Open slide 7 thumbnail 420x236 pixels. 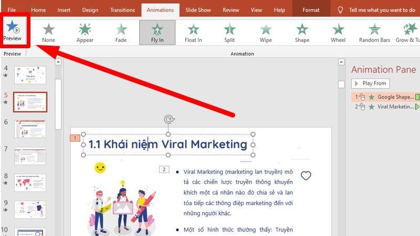point(30,156)
